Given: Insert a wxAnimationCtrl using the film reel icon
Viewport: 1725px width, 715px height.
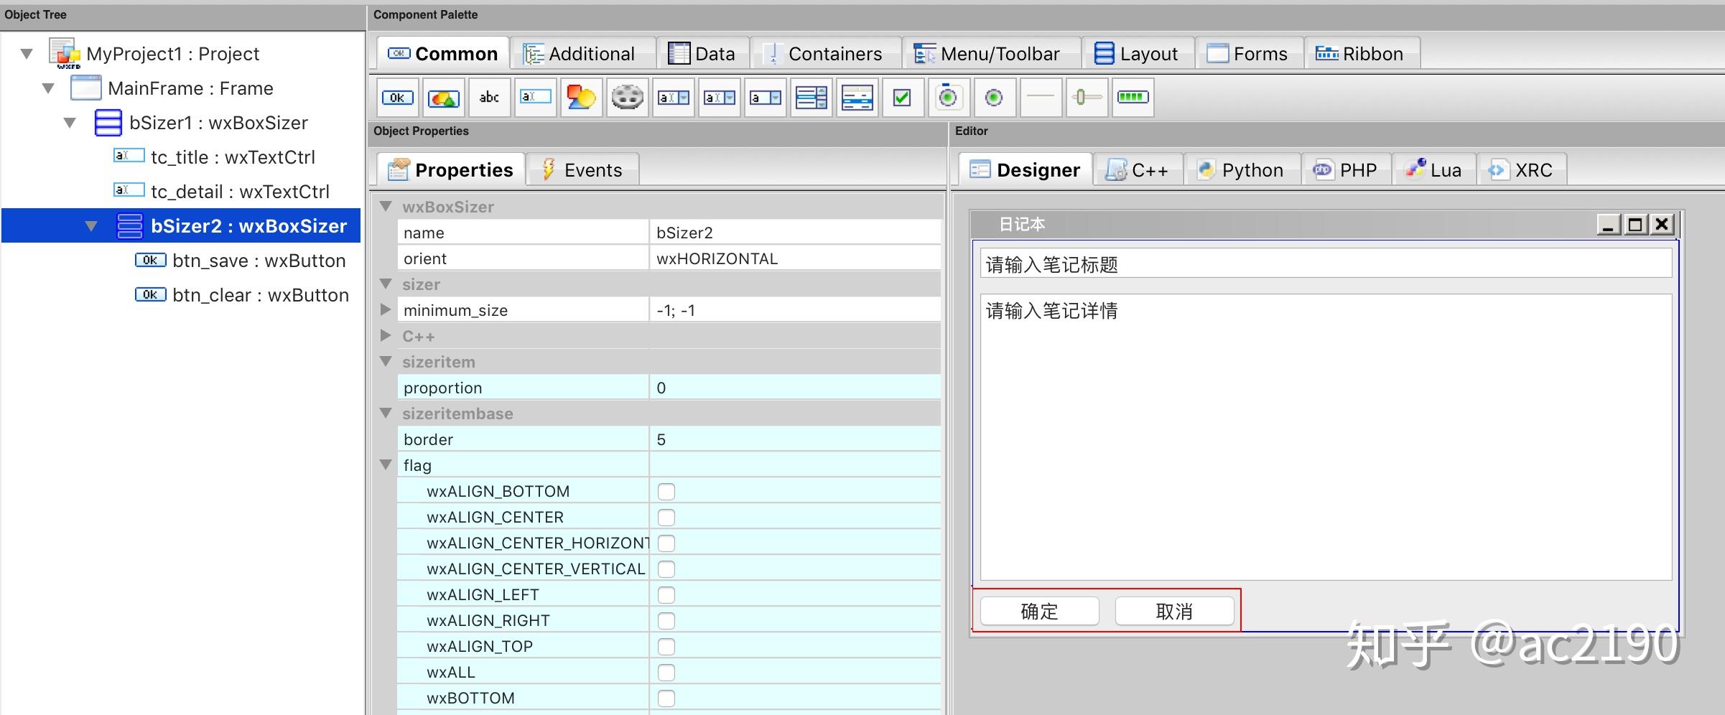Looking at the screenshot, I should (x=627, y=97).
